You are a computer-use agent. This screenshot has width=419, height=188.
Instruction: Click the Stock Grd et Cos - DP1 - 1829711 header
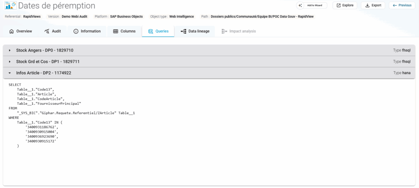pos(209,61)
